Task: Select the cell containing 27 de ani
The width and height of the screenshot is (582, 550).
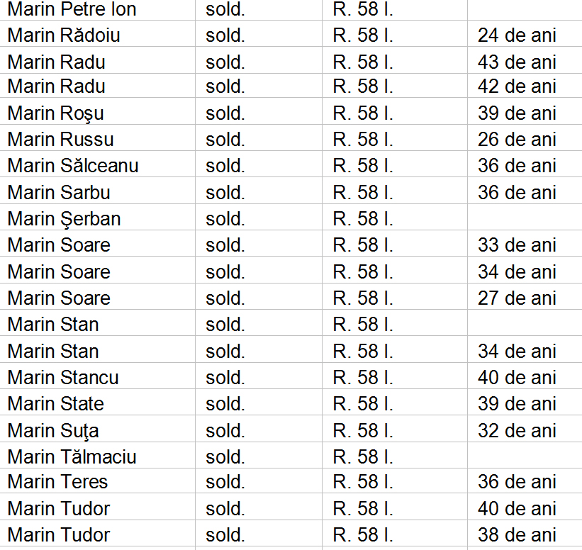Action: (517, 298)
